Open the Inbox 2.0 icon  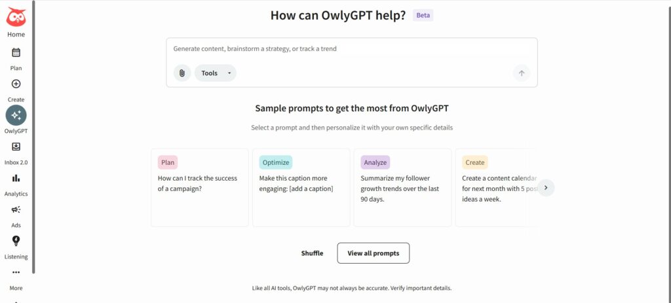(x=16, y=147)
